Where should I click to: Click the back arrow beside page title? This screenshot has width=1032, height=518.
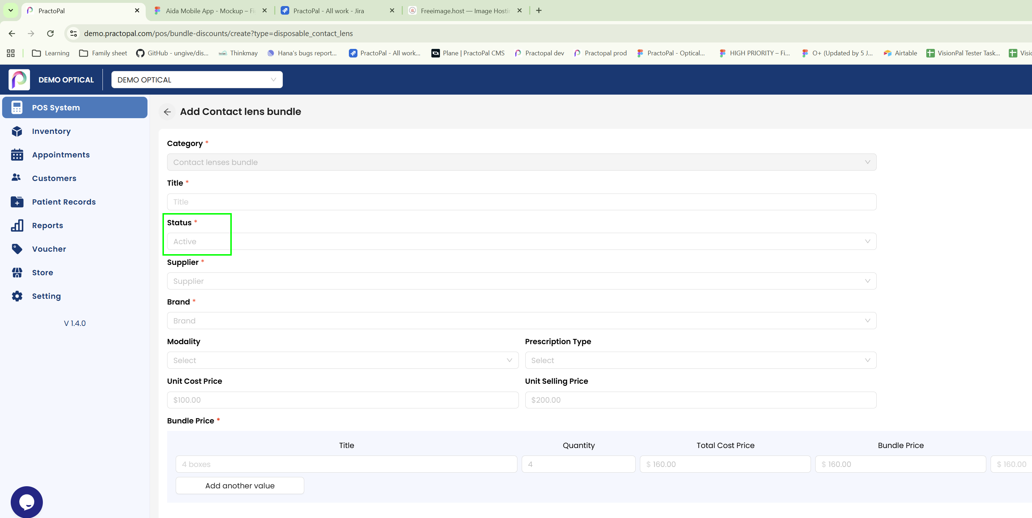coord(167,112)
